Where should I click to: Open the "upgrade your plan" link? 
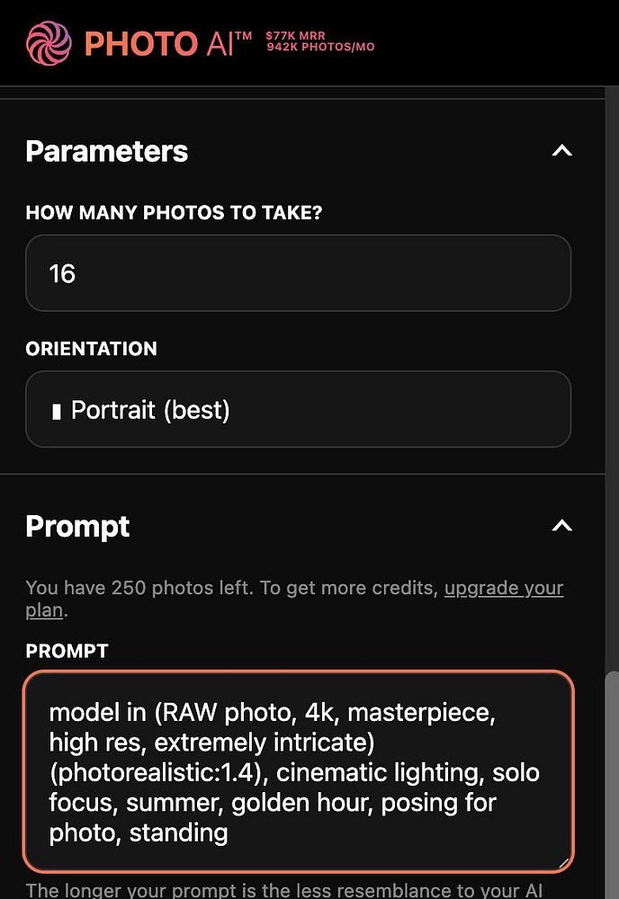click(503, 589)
